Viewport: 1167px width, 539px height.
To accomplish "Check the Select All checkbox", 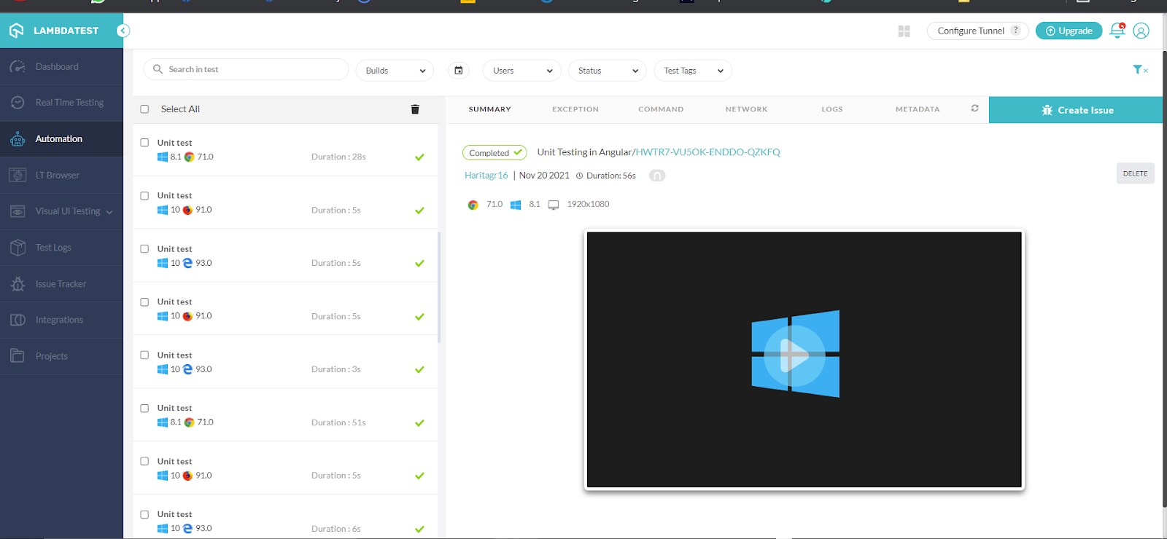I will pos(144,109).
